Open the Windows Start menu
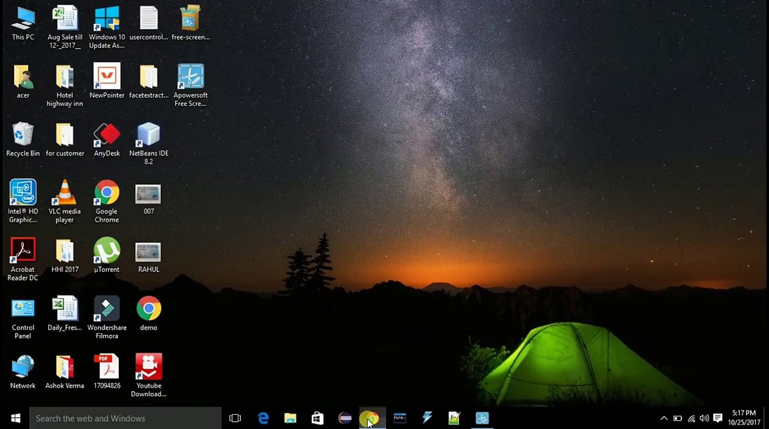The height and width of the screenshot is (429, 769). tap(15, 418)
